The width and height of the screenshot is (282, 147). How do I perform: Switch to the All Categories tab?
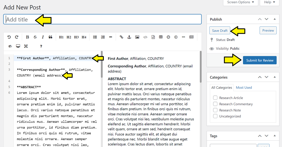(x=222, y=87)
